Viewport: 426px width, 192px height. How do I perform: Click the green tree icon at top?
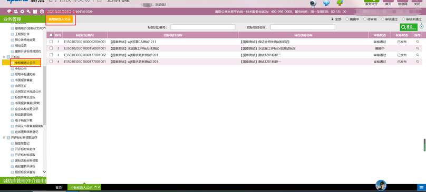340,3
